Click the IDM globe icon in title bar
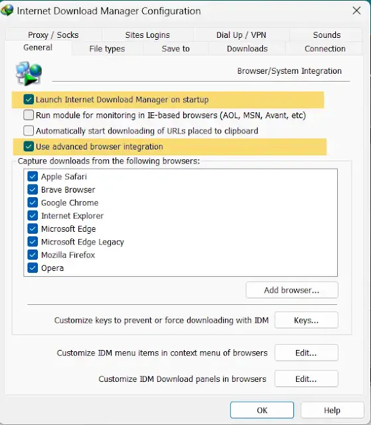371x425 pixels. coord(7,11)
